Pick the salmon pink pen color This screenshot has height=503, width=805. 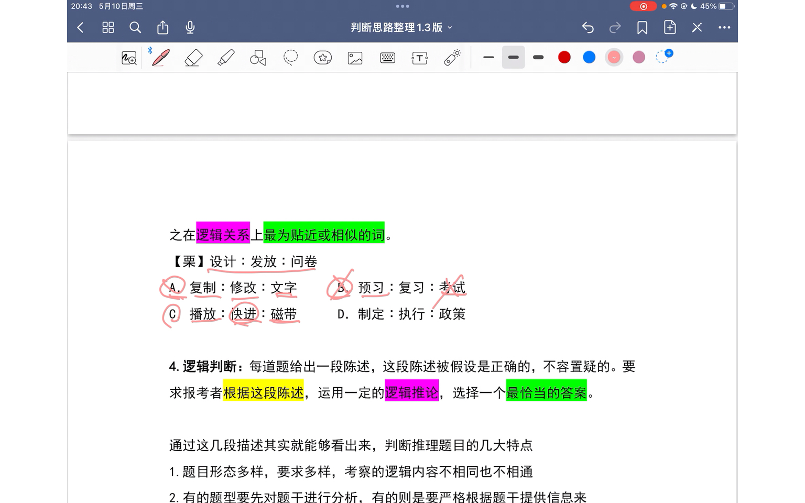point(614,57)
